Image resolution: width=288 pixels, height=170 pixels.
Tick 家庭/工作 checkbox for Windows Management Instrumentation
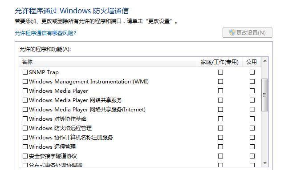tap(220, 82)
